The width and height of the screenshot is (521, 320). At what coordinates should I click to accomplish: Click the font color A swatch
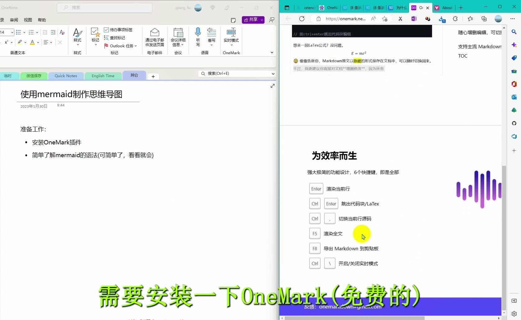pos(32,42)
